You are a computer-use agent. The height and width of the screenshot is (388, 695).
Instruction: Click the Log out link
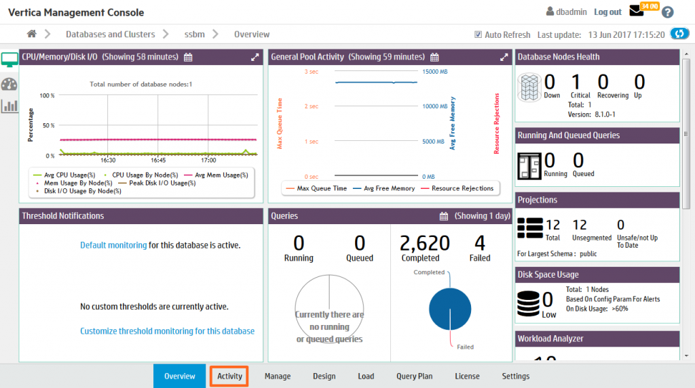pos(607,12)
